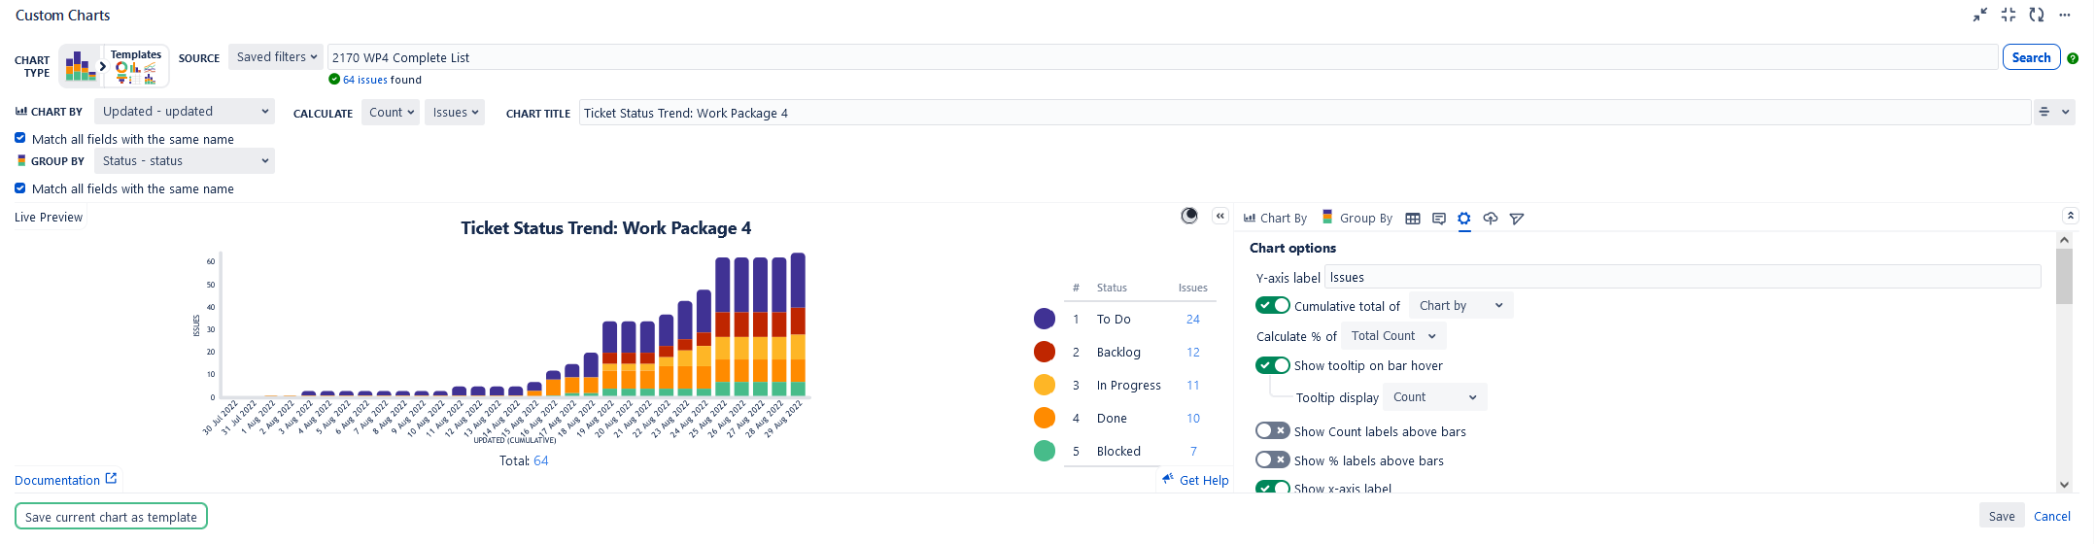
Task: Click the Total 64 link below chart
Action: pos(541,460)
